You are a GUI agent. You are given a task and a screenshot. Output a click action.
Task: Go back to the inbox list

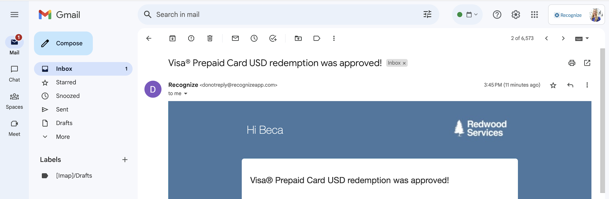click(149, 38)
